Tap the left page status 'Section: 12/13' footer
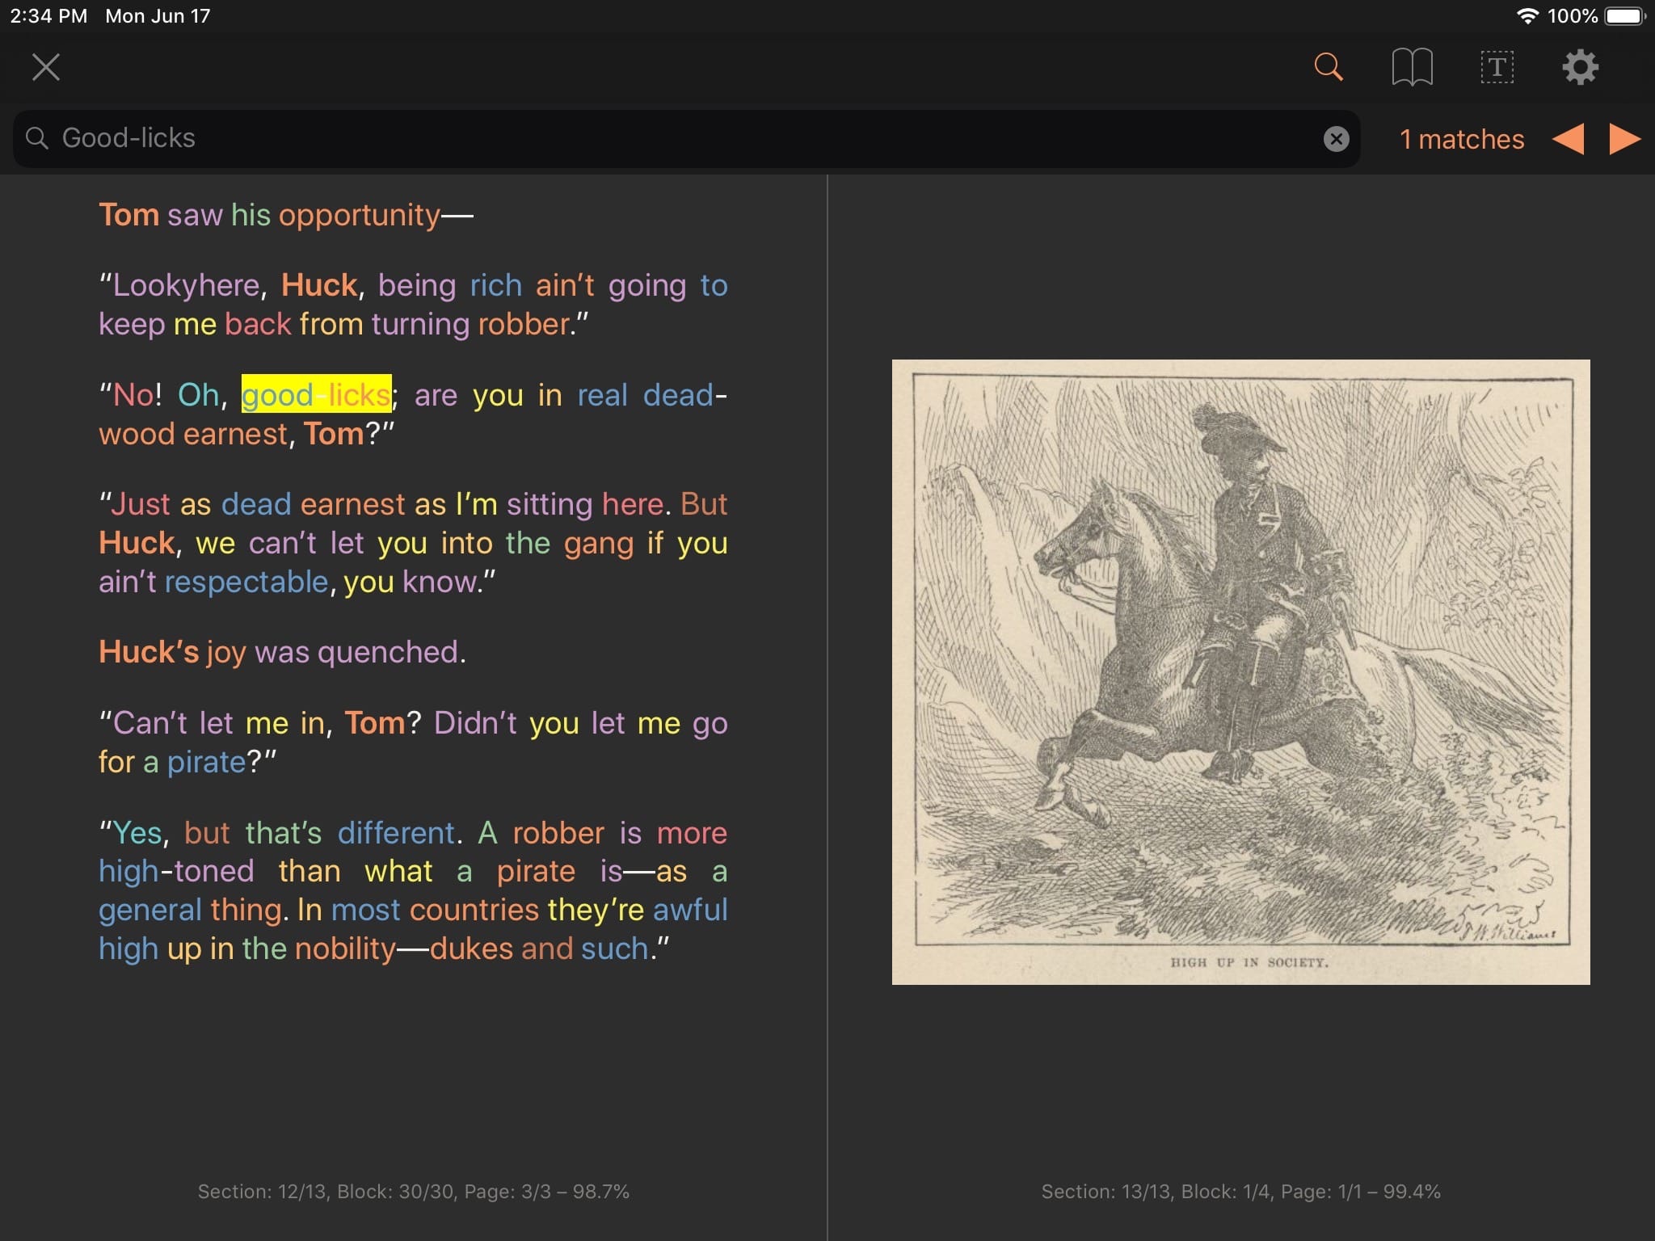Viewport: 1655px width, 1241px height. pos(413,1191)
